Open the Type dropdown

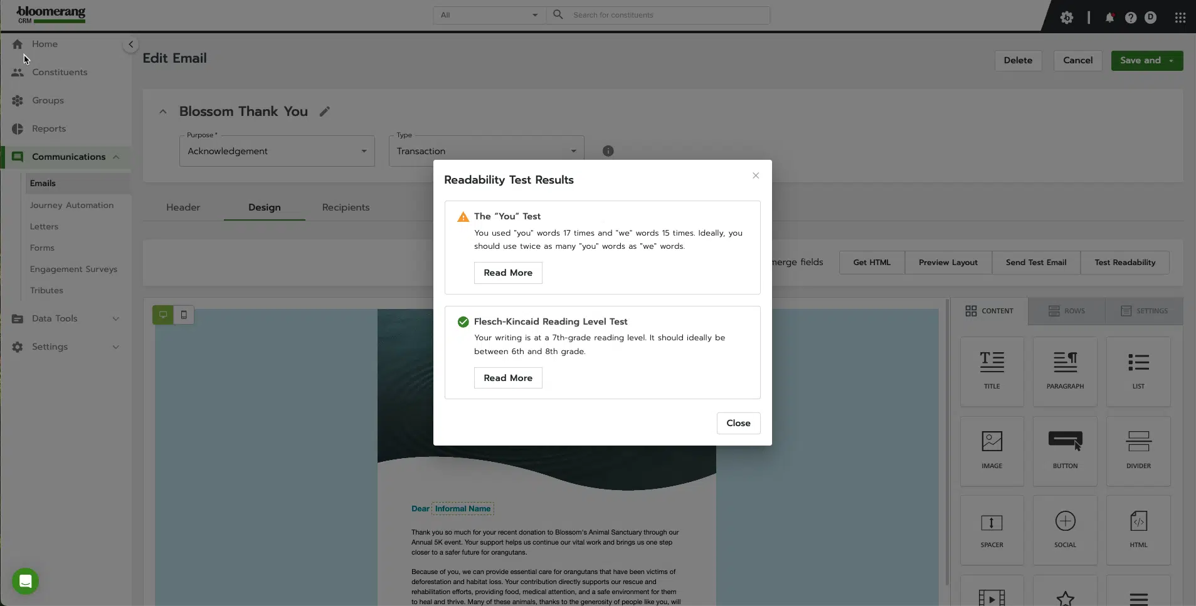click(x=486, y=150)
